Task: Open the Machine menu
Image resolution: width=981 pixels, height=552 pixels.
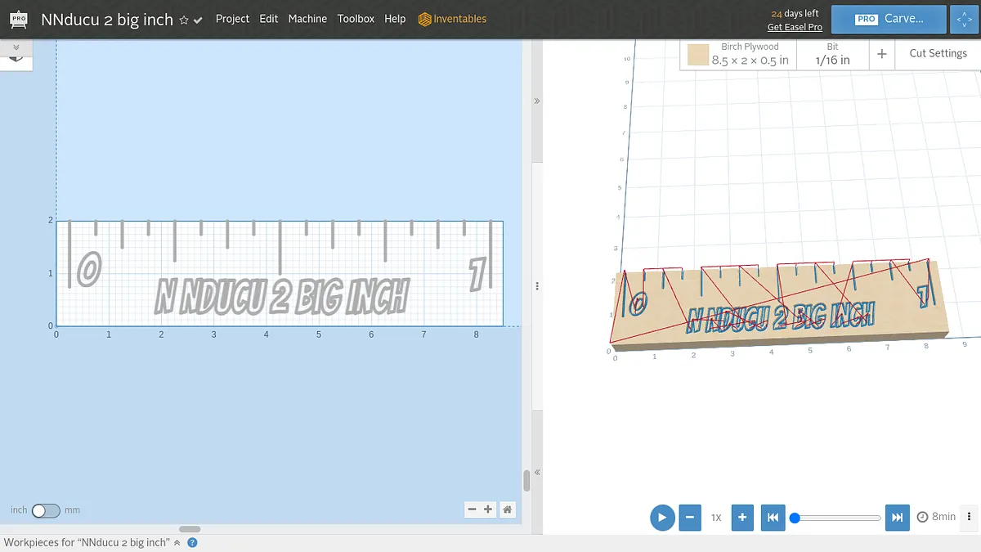Action: [x=307, y=19]
